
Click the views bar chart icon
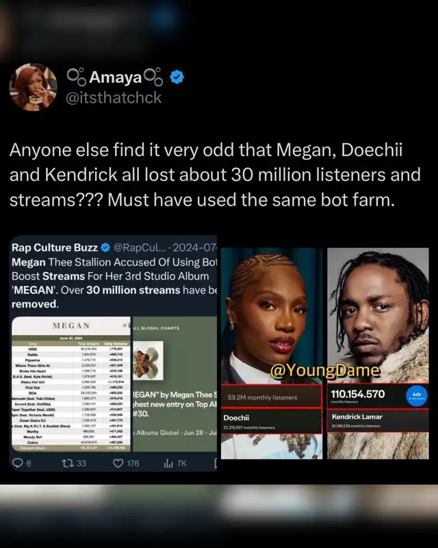[x=168, y=464]
